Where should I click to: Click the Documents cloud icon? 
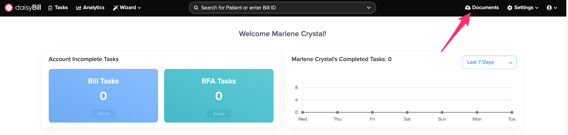[468, 7]
